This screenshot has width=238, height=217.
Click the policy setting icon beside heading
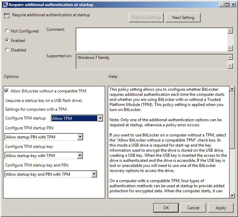[6, 16]
